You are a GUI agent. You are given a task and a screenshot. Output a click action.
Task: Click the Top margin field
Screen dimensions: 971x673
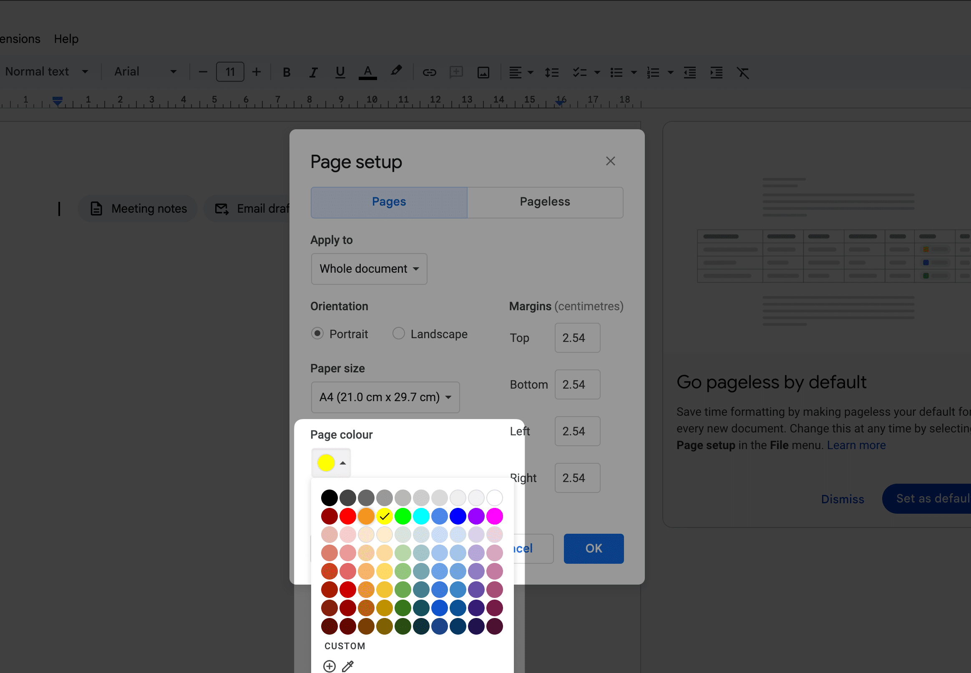577,338
